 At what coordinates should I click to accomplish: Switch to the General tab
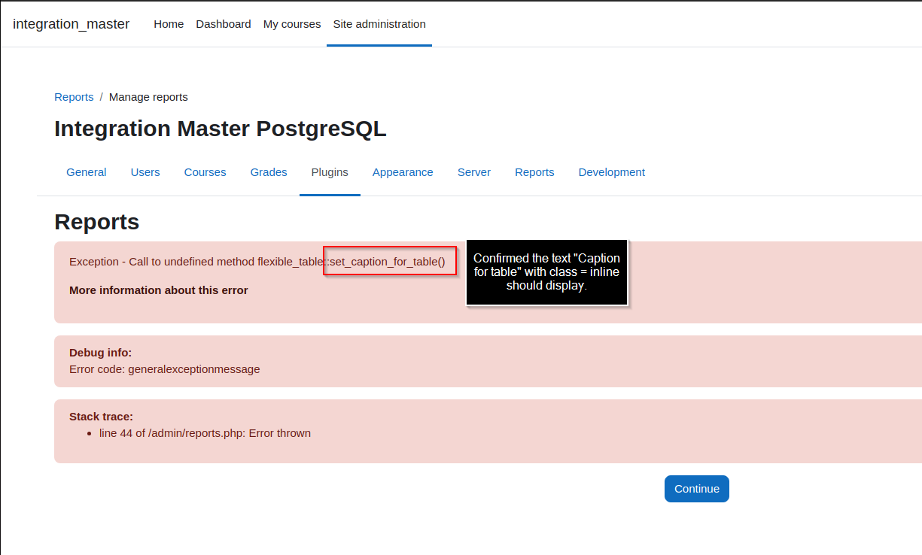87,172
